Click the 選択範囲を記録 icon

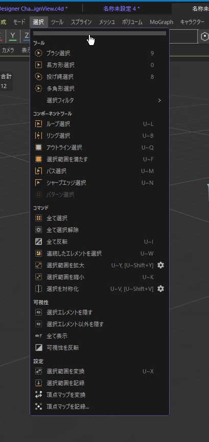pos(38,383)
